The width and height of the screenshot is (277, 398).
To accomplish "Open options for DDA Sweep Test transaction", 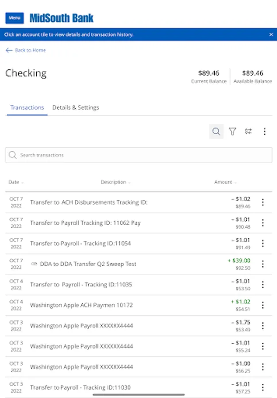I will tap(263, 264).
